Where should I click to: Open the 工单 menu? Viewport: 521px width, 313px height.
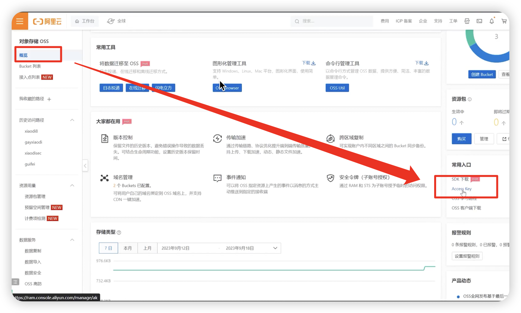point(453,21)
